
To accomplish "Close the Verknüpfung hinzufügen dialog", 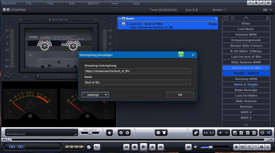I will click(x=193, y=55).
